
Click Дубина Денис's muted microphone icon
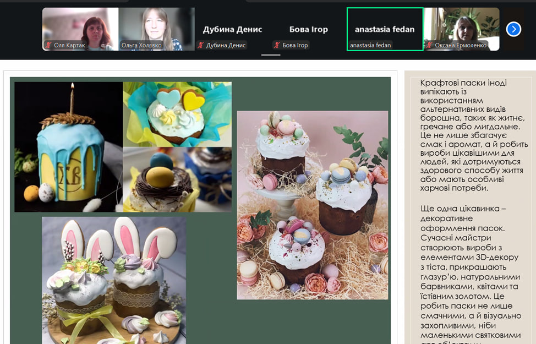pyautogui.click(x=201, y=46)
